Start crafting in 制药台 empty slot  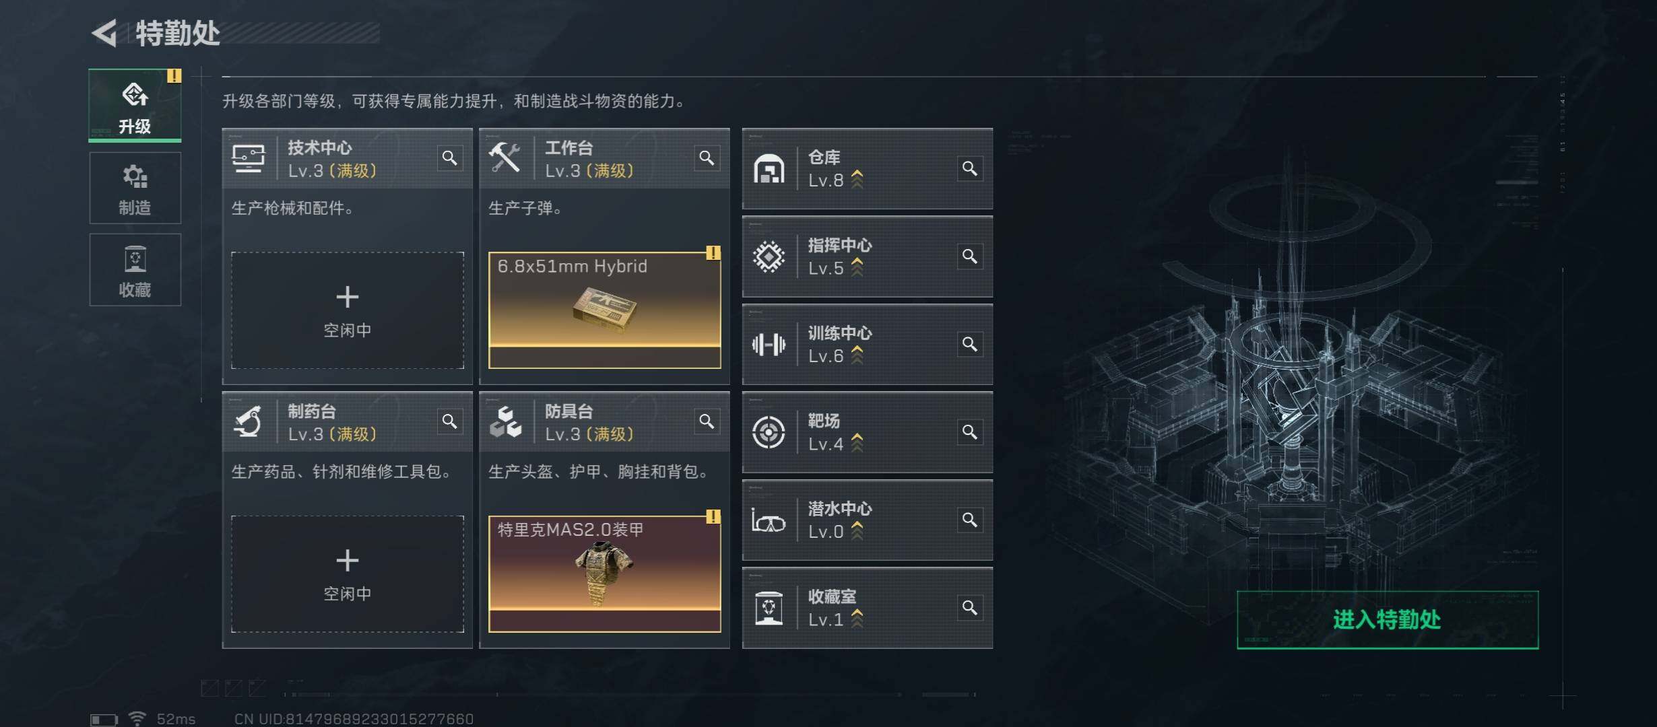coord(348,574)
